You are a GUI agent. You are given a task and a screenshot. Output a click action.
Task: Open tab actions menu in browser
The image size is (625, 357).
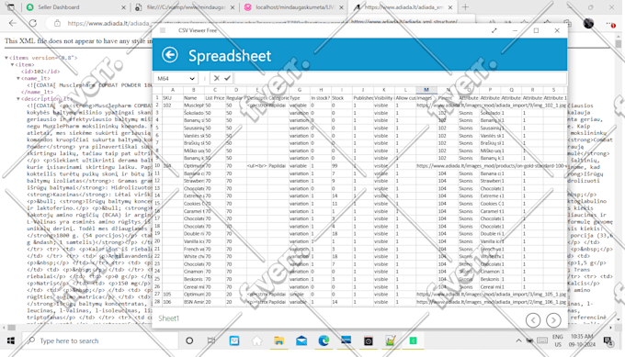pos(11,7)
